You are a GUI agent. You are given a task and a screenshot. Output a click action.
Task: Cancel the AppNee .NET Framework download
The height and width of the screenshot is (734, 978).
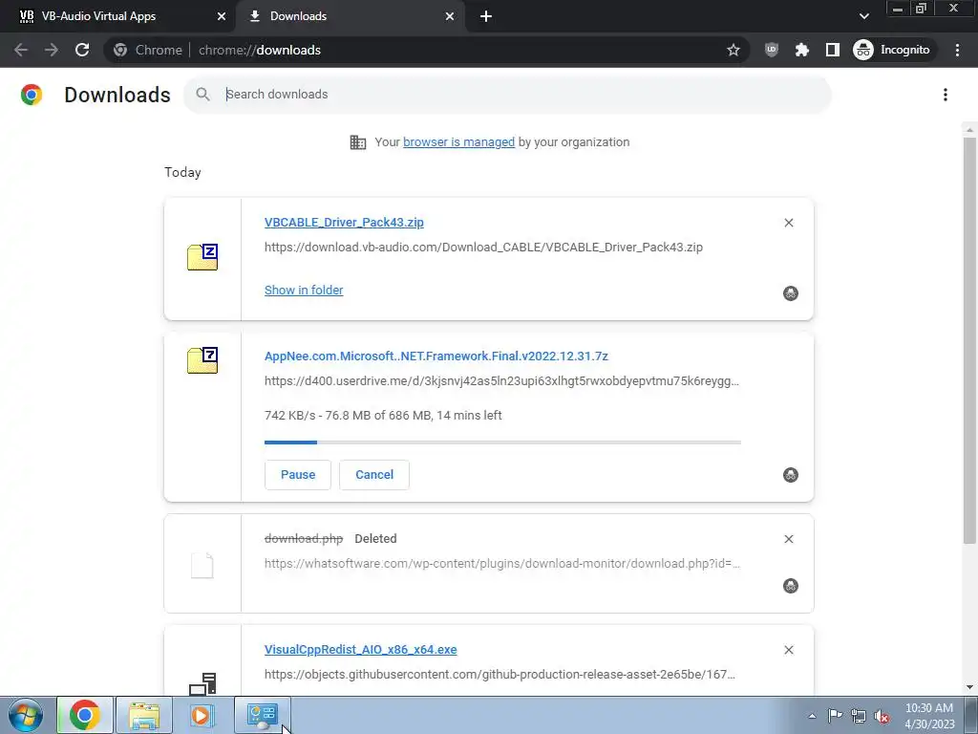(x=374, y=475)
